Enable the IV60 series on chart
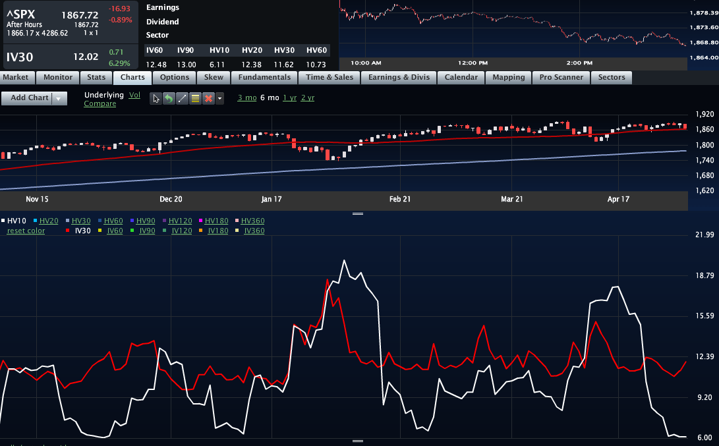Screen dimensions: 719x446 [x=114, y=231]
